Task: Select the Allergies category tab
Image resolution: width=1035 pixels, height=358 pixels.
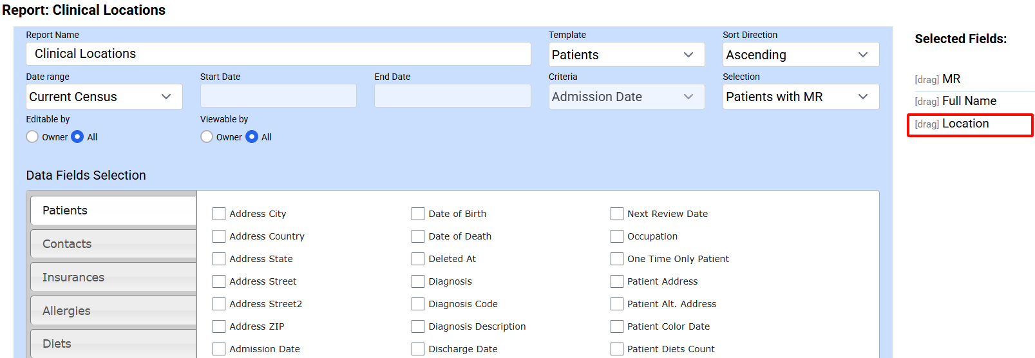Action: [113, 311]
